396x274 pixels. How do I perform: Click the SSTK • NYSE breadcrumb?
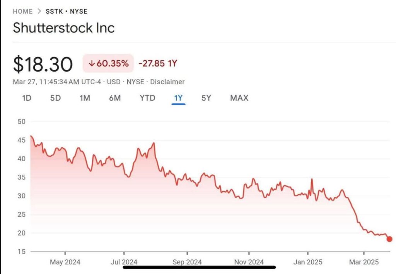[67, 11]
